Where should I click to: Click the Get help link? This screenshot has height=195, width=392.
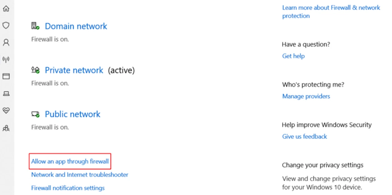293,56
